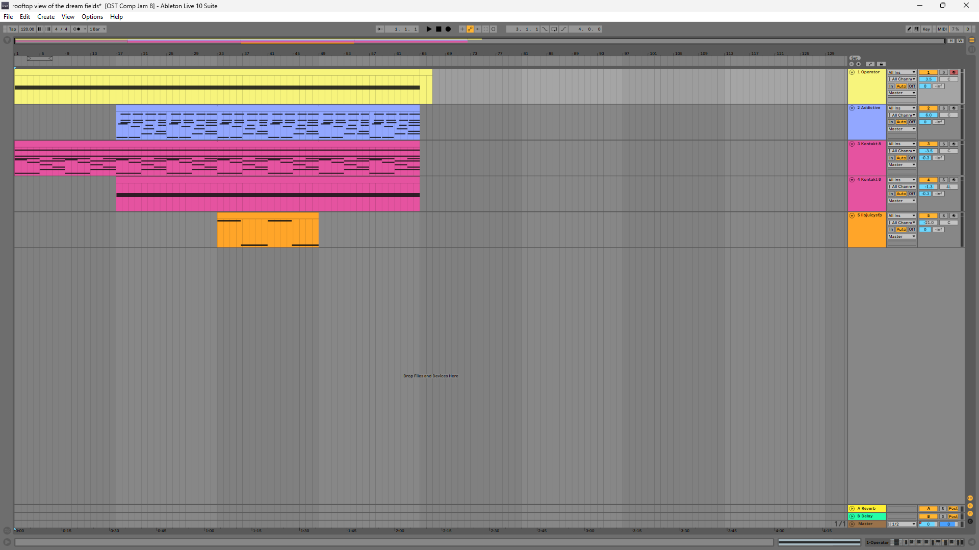Click the 120.00 tempo field
979x550 pixels.
[27, 29]
